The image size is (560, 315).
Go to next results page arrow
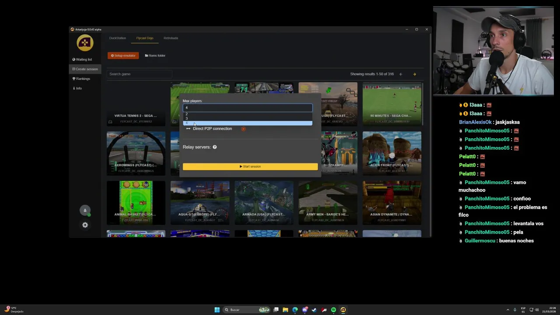(x=414, y=74)
